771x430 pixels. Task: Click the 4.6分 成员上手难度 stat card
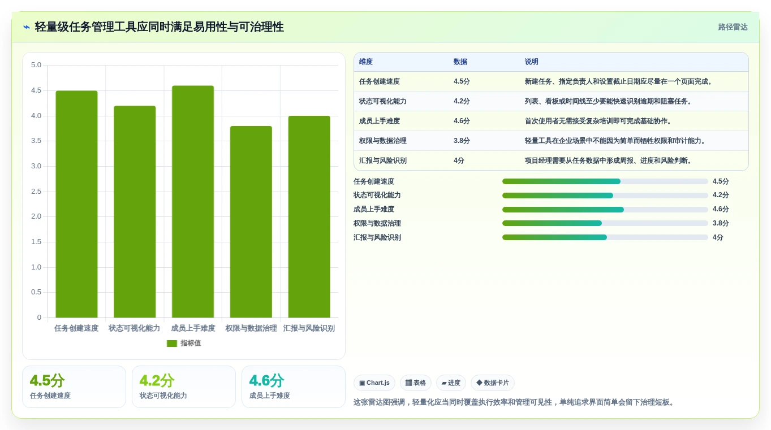point(294,386)
